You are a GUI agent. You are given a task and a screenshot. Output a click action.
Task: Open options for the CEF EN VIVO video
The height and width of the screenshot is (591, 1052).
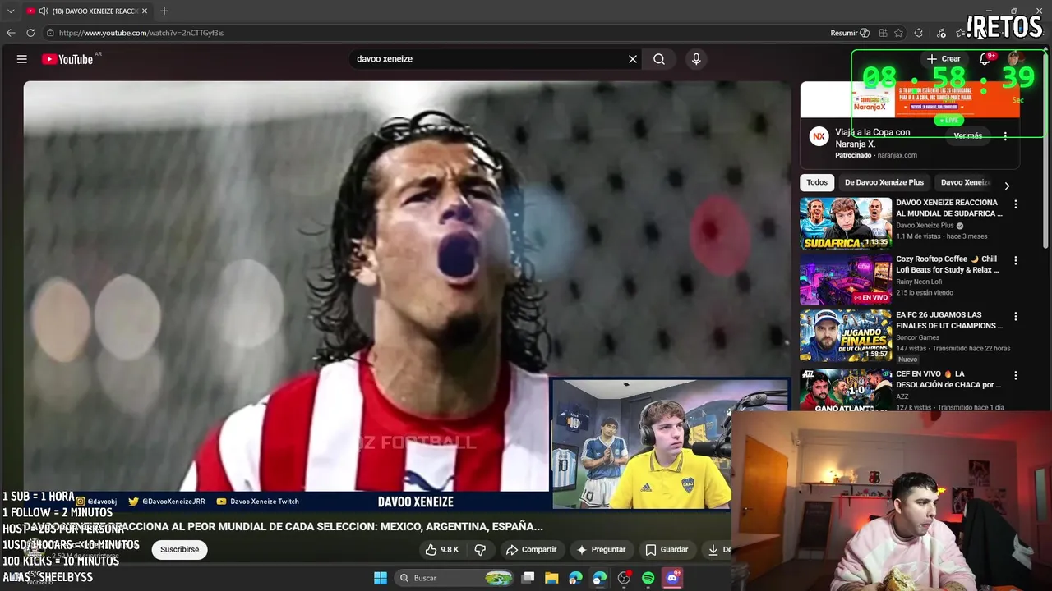pyautogui.click(x=1016, y=375)
